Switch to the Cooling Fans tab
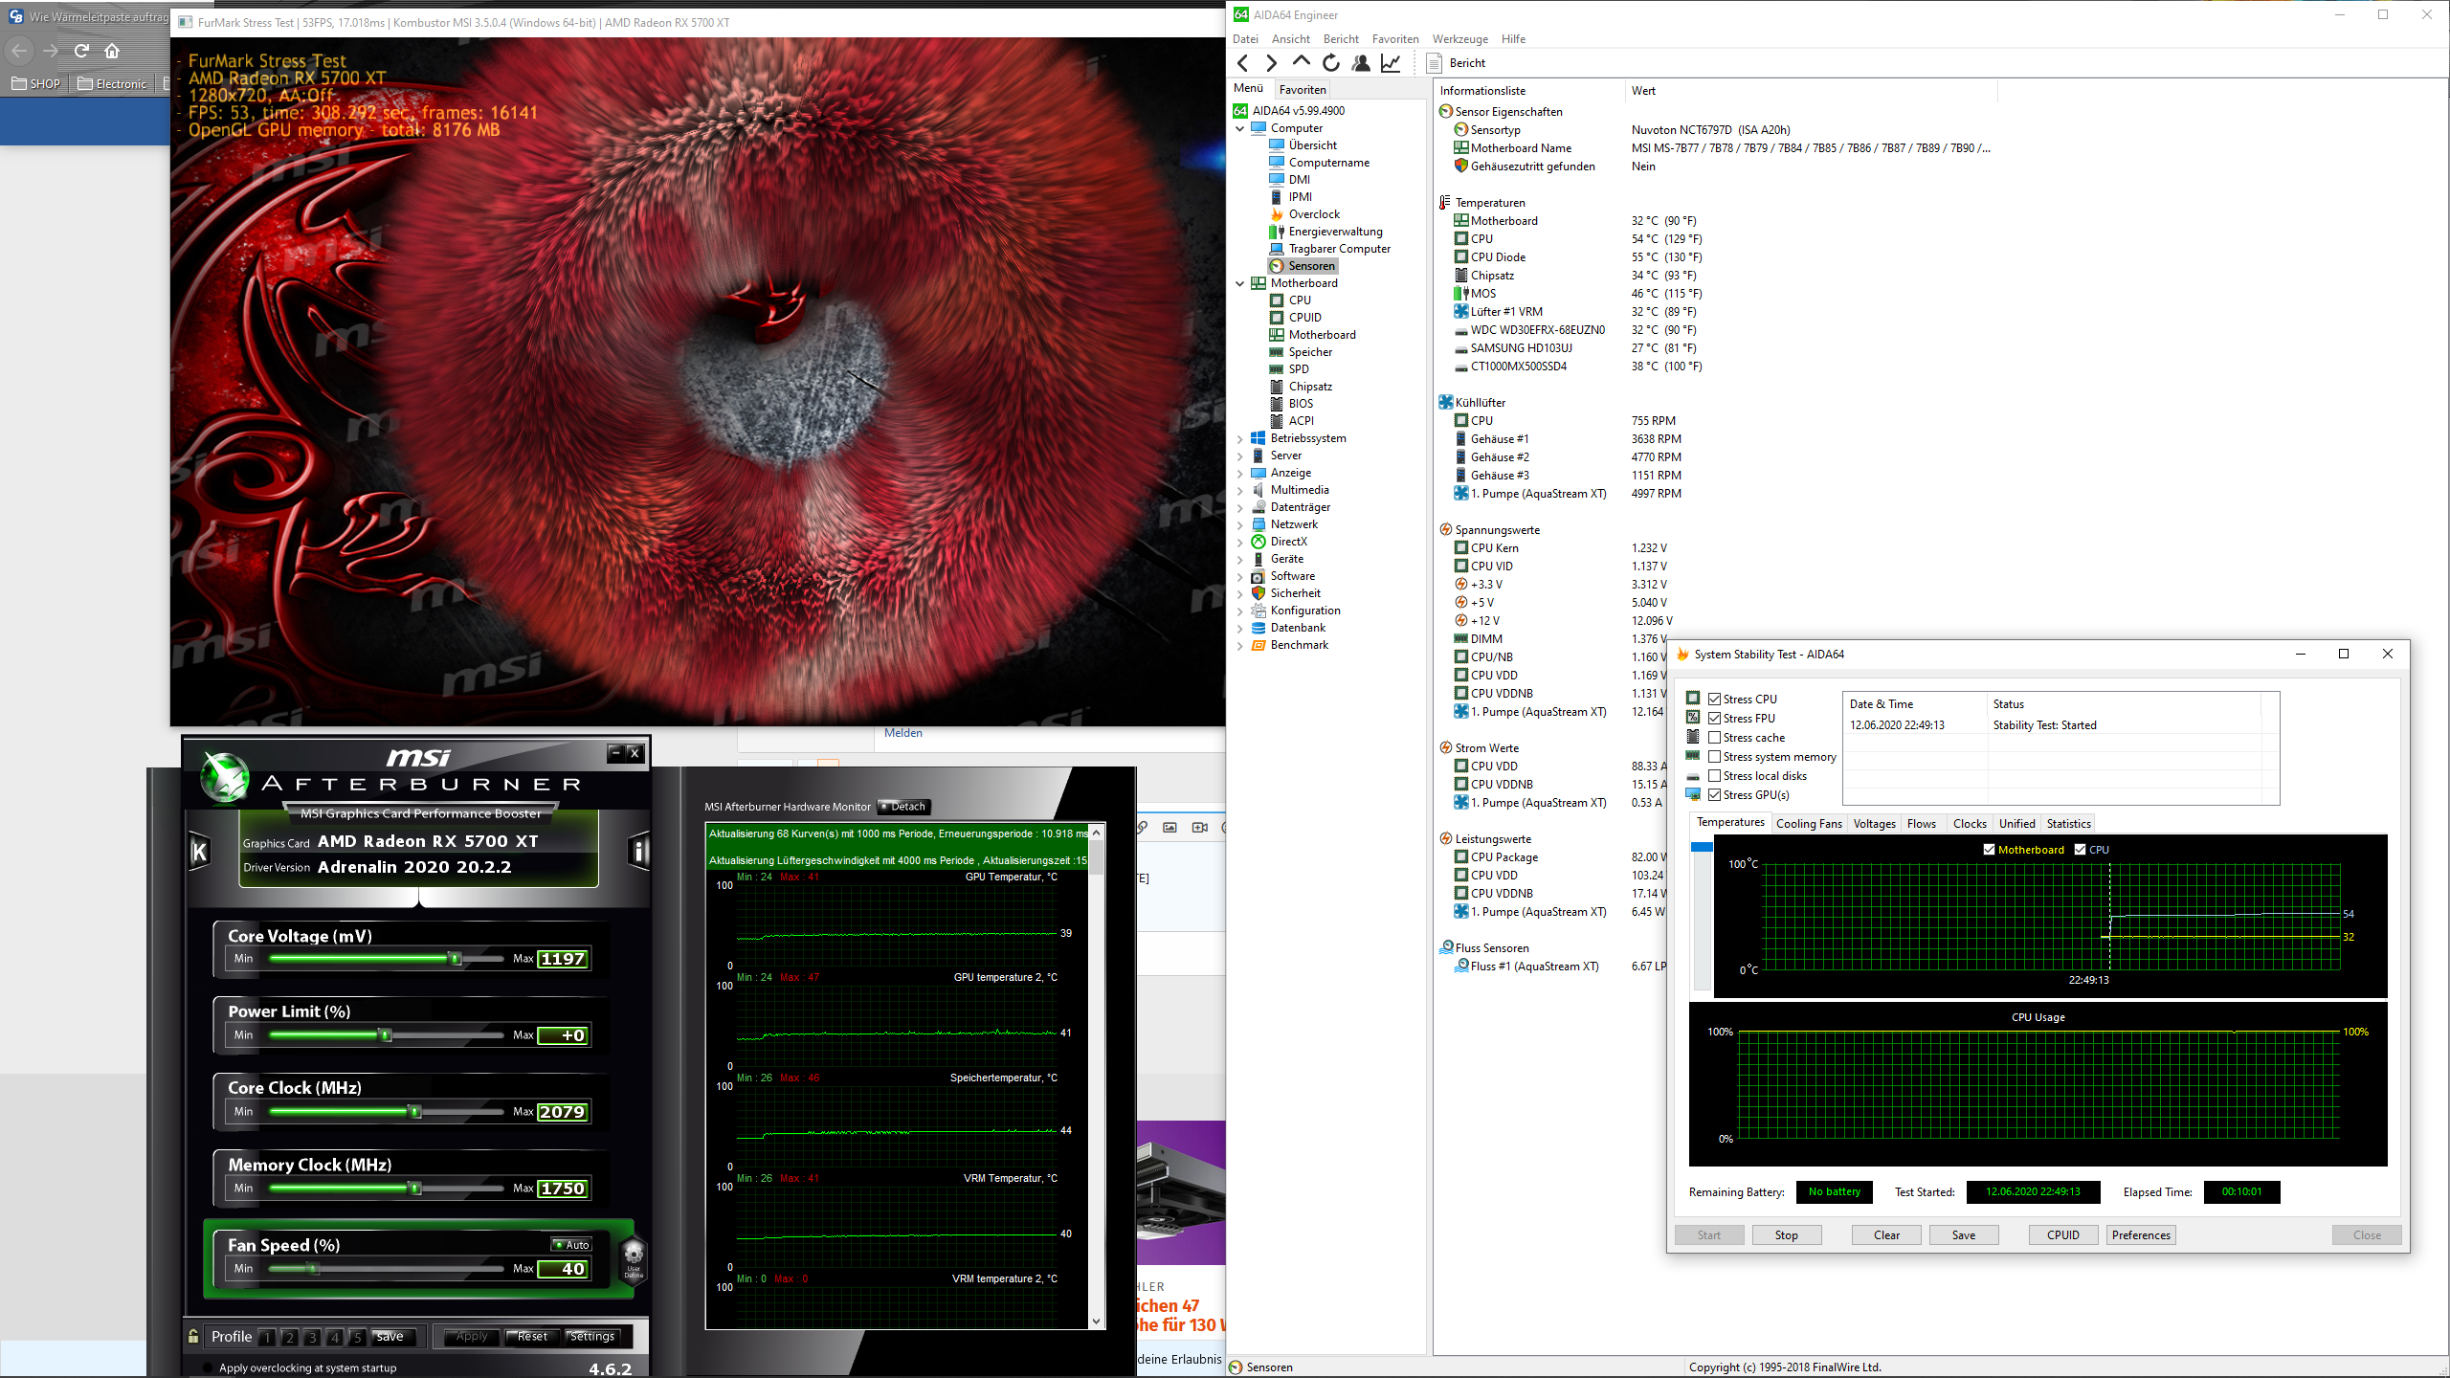Image resolution: width=2450 pixels, height=1378 pixels. pyautogui.click(x=1808, y=824)
